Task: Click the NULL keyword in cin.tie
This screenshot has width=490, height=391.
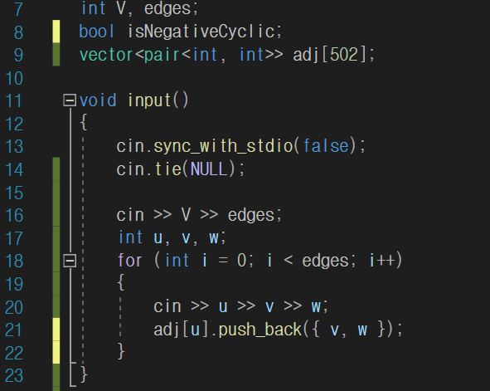Action: [208, 169]
